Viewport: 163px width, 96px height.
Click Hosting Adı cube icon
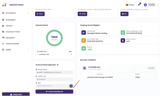(x=83, y=32)
